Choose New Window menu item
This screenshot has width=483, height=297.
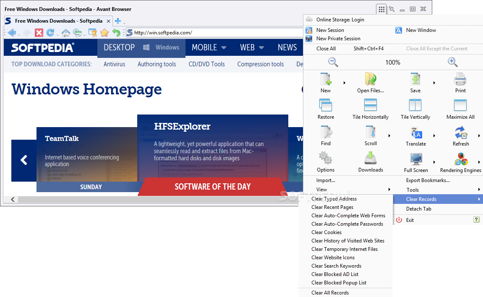pyautogui.click(x=421, y=30)
